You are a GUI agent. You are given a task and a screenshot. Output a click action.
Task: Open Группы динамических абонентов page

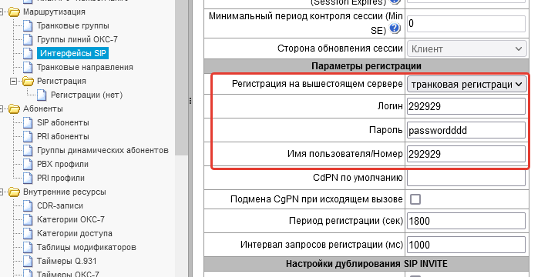point(103,150)
